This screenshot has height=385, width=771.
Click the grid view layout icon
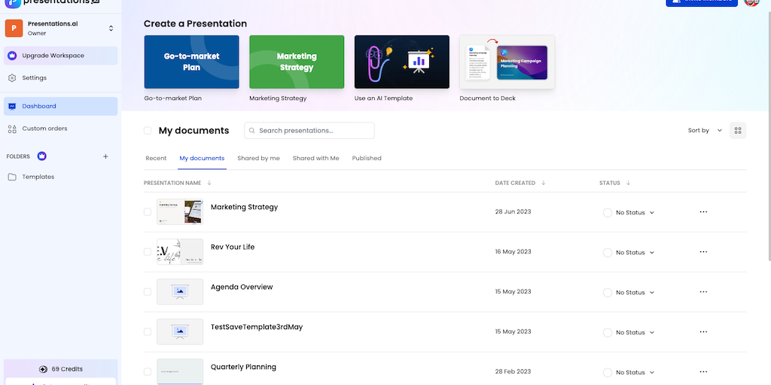(738, 131)
